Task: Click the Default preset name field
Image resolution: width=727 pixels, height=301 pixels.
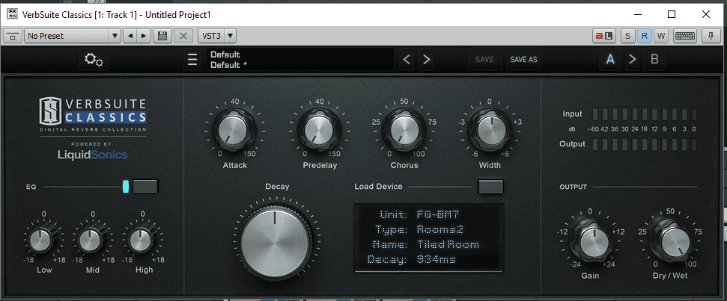Action: [300, 60]
